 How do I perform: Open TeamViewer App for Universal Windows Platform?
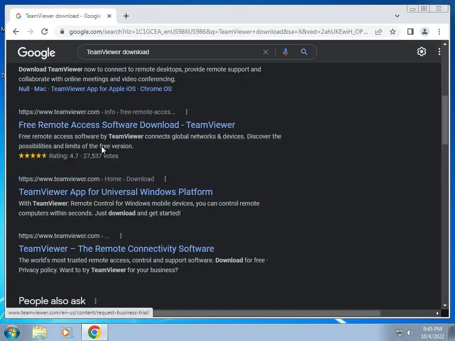coord(116,192)
